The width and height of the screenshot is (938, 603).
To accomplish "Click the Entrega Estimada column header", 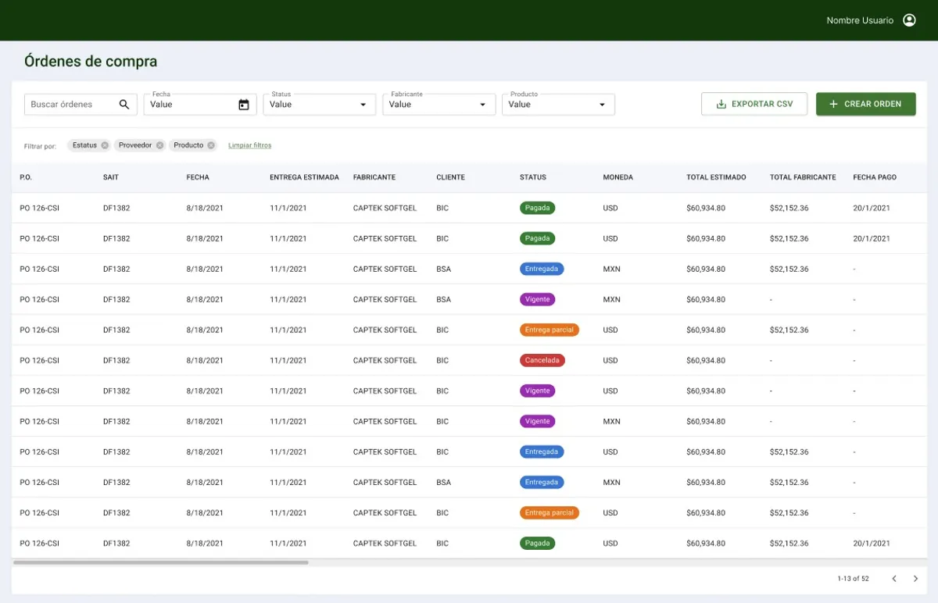I will 304,177.
